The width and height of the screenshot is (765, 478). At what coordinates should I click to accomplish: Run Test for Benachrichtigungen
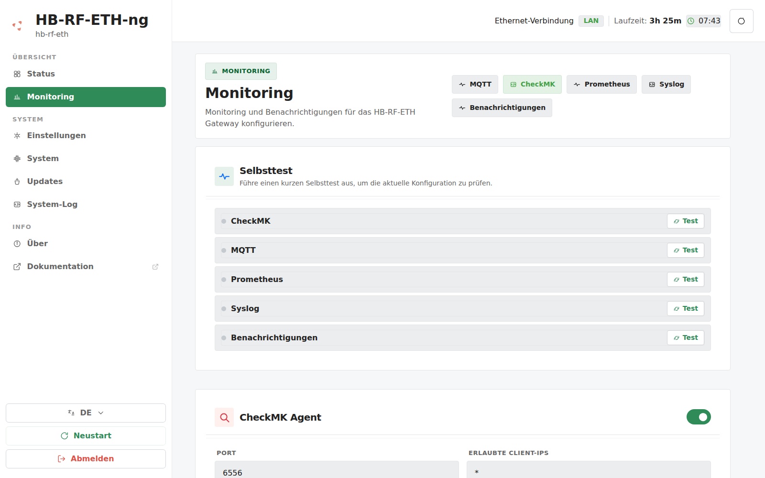pos(686,338)
